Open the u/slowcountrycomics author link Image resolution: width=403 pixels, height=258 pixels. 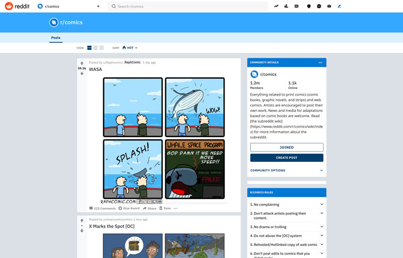[x=118, y=220]
